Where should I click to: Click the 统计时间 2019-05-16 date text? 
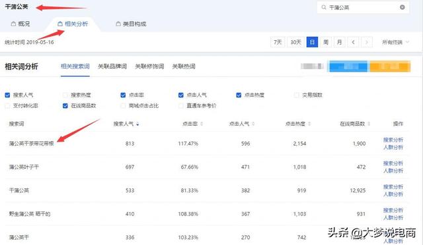[29, 42]
